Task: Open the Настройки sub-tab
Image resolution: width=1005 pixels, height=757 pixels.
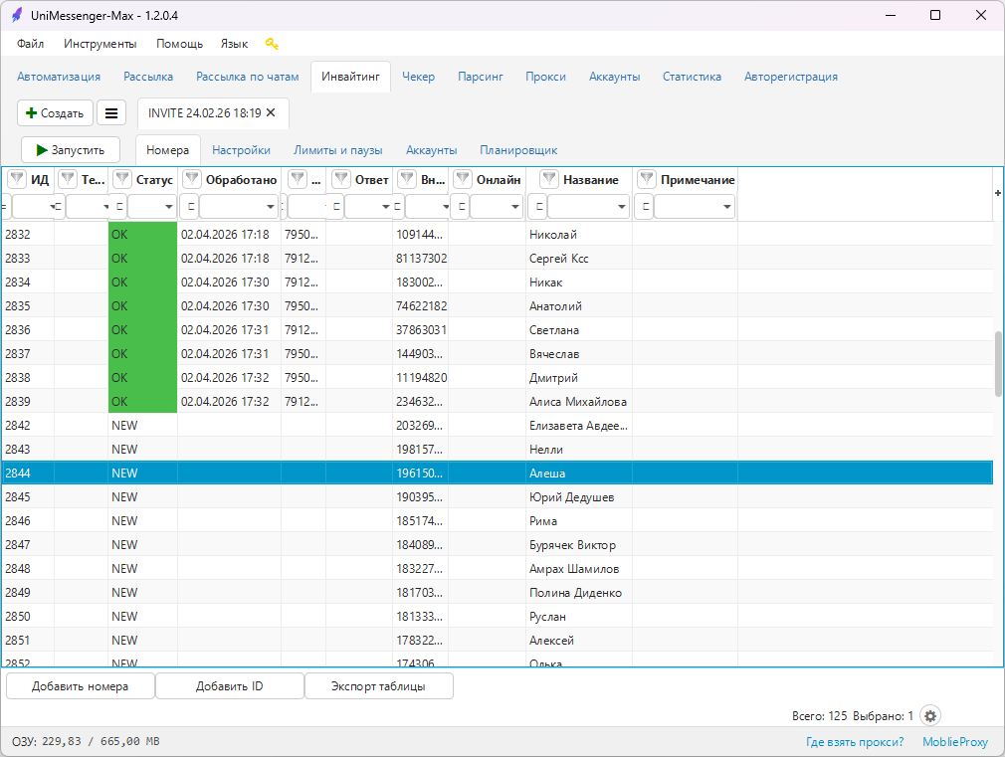Action: coord(241,150)
